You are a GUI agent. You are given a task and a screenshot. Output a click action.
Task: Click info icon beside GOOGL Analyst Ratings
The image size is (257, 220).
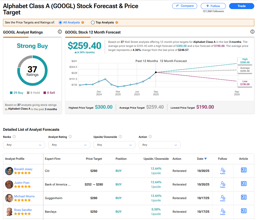click(60, 32)
